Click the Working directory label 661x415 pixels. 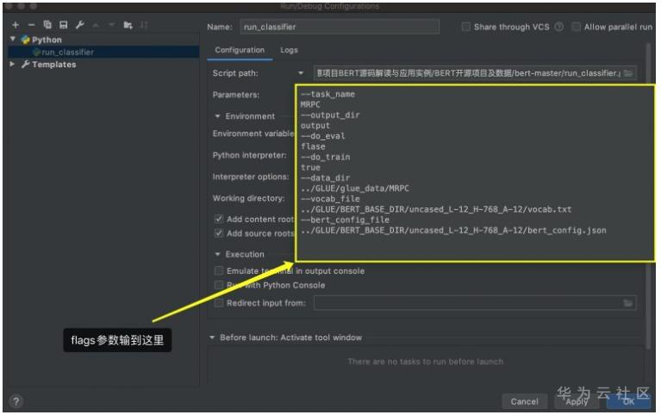pyautogui.click(x=249, y=198)
